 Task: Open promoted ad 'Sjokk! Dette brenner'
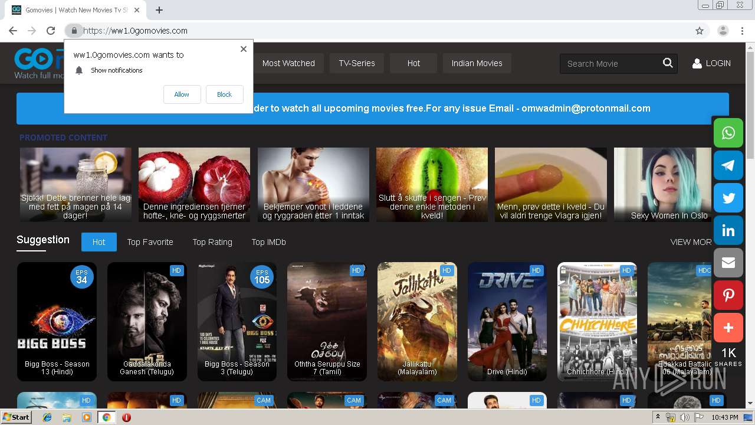click(x=75, y=185)
